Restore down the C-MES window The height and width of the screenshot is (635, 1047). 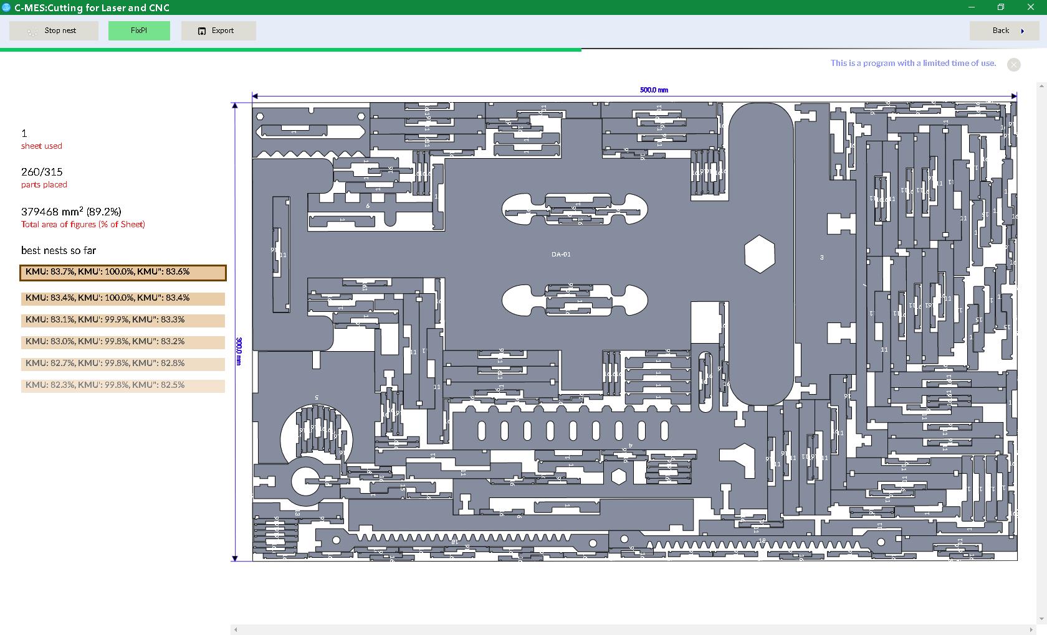click(1001, 7)
